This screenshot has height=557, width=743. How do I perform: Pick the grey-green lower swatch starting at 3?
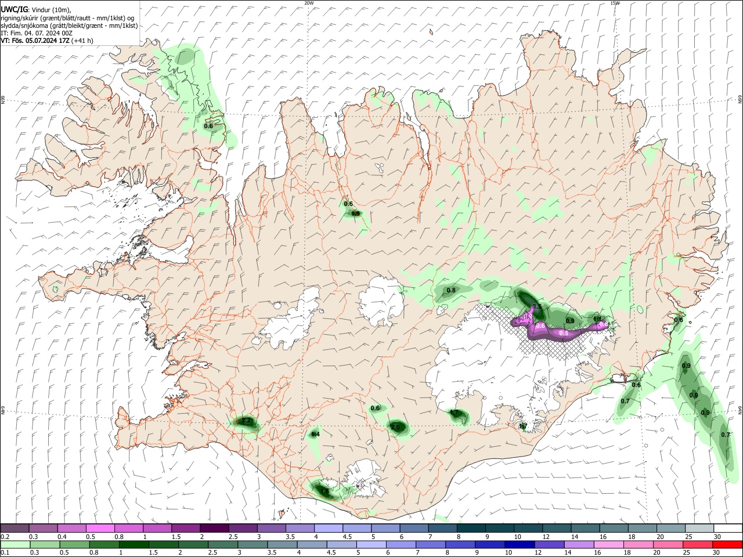(252, 544)
